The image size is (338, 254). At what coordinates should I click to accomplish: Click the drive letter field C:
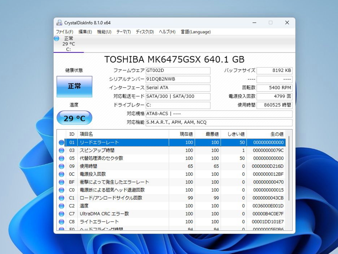(x=178, y=105)
